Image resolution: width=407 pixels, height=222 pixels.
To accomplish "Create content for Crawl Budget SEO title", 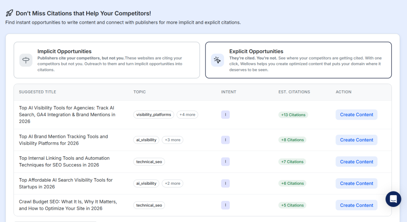I will coord(357,205).
